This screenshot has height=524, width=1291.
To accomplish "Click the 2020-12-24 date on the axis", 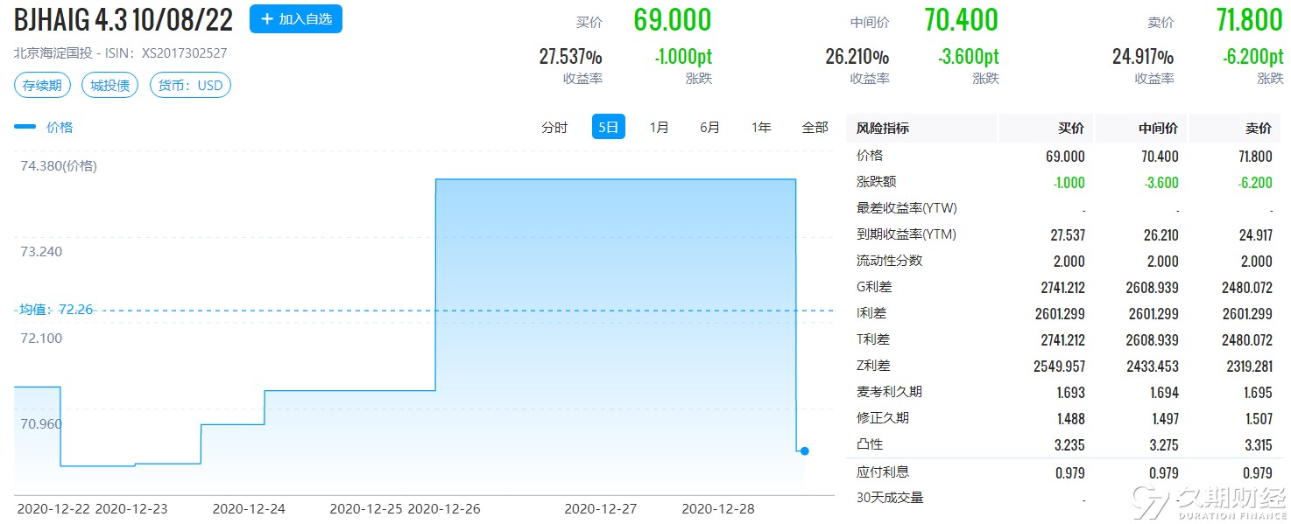I will coord(249,508).
